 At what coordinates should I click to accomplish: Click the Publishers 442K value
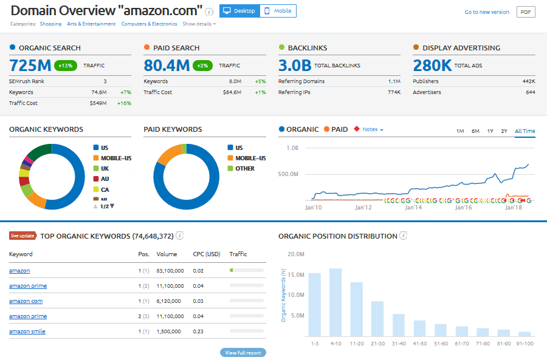pyautogui.click(x=529, y=81)
